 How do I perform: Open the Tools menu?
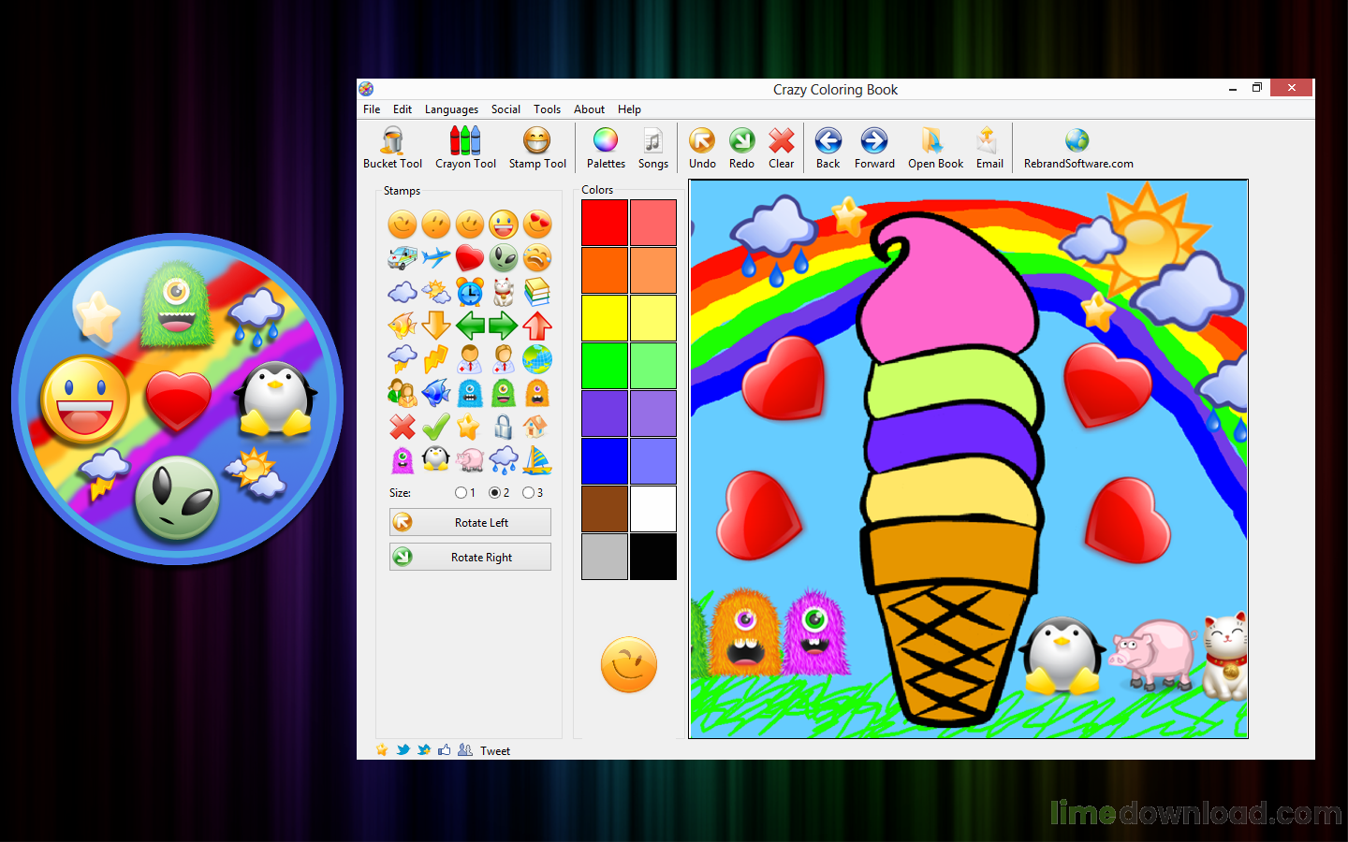547,109
